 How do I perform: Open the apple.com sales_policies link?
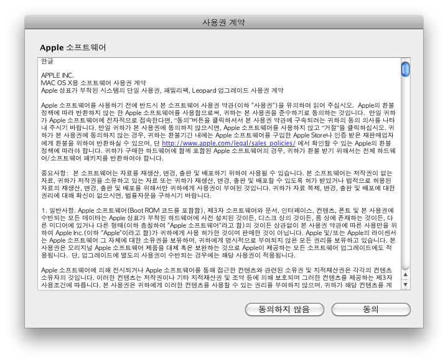click(228, 143)
